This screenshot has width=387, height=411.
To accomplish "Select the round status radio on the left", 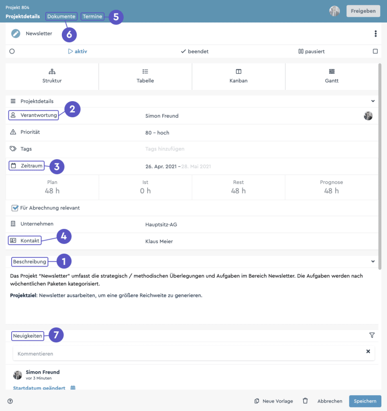I will click(x=12, y=51).
